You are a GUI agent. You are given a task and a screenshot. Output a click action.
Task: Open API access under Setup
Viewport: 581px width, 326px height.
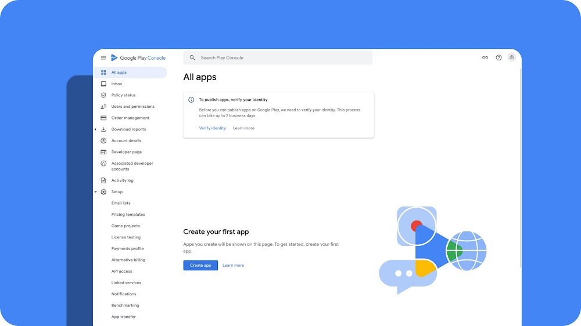121,271
